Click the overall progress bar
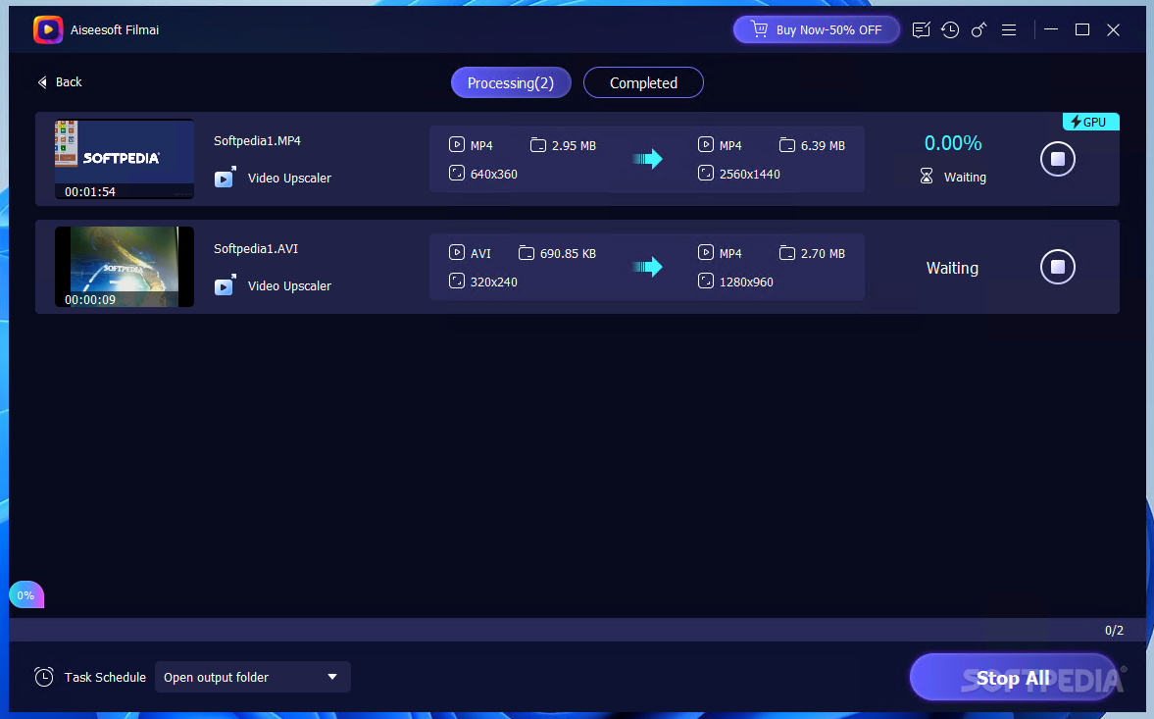 click(577, 630)
